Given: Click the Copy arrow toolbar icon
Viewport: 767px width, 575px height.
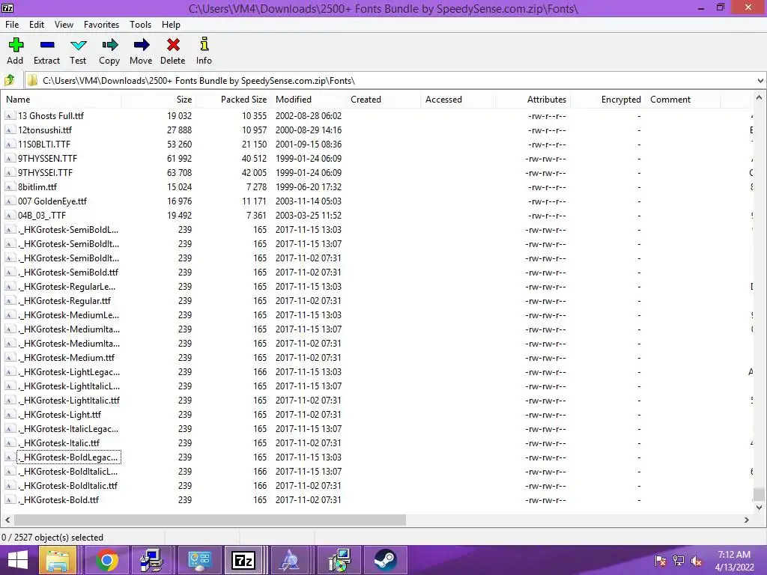Looking at the screenshot, I should (109, 45).
